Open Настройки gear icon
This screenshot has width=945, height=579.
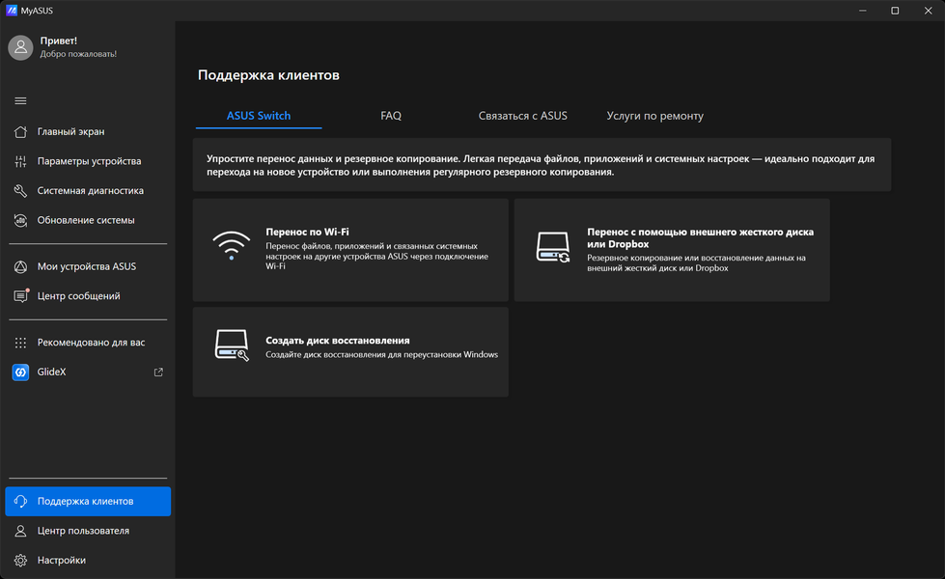click(20, 561)
